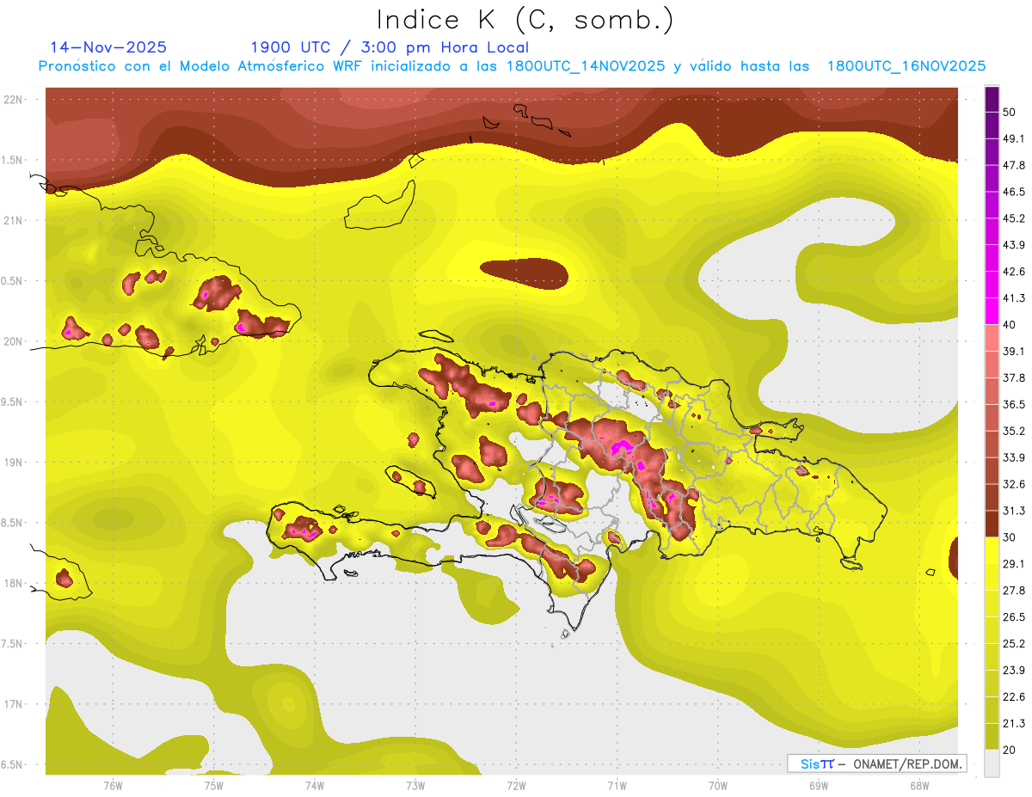Click the 74W longitude label

[x=314, y=785]
